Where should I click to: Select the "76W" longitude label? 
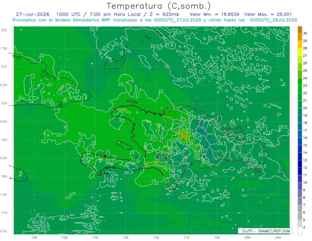[x=34, y=238]
